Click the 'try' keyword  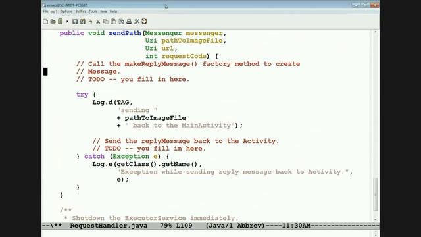point(82,95)
